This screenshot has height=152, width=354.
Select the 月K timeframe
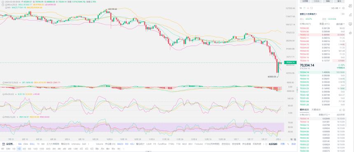pyautogui.click(x=102, y=149)
